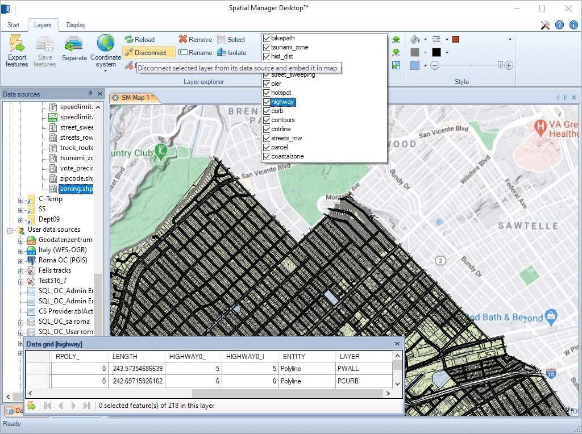Expand the C-Temp folder node

click(x=21, y=201)
